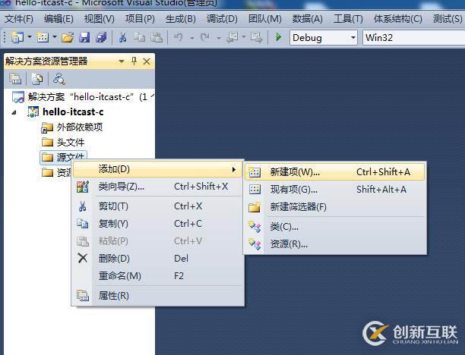Open the 视图(V) menu
The height and width of the screenshot is (355, 465).
pos(99,19)
